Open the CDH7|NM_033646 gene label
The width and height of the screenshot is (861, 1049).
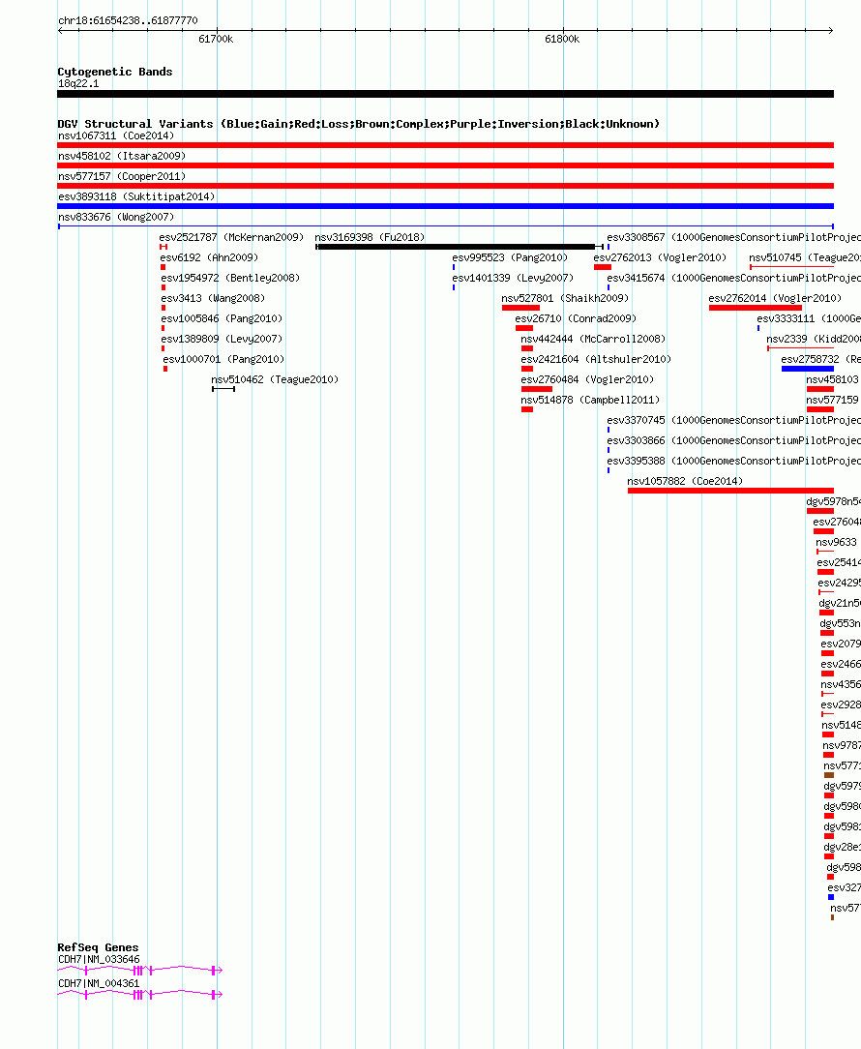point(99,959)
